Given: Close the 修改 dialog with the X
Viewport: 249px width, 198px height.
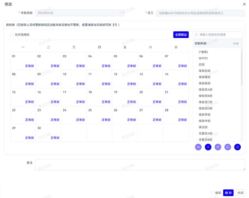Looking at the screenshot, I should pyautogui.click(x=244, y=4).
